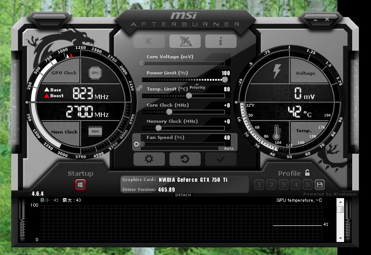This screenshot has width=371, height=255.
Task: Click Fan Speed value 40
Action: point(227,138)
